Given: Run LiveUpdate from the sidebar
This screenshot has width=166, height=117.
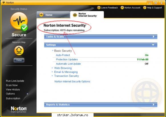Looking at the screenshot, I should point(15,81).
